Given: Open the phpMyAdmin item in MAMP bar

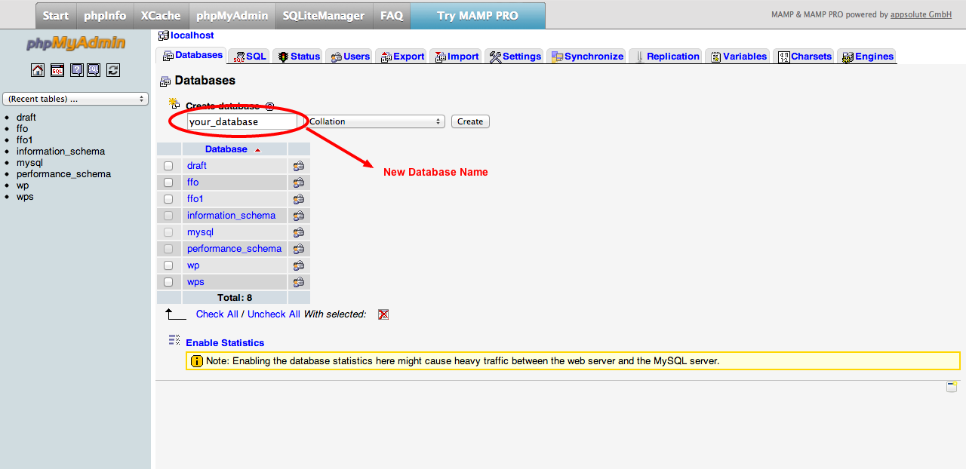Looking at the screenshot, I should (232, 16).
